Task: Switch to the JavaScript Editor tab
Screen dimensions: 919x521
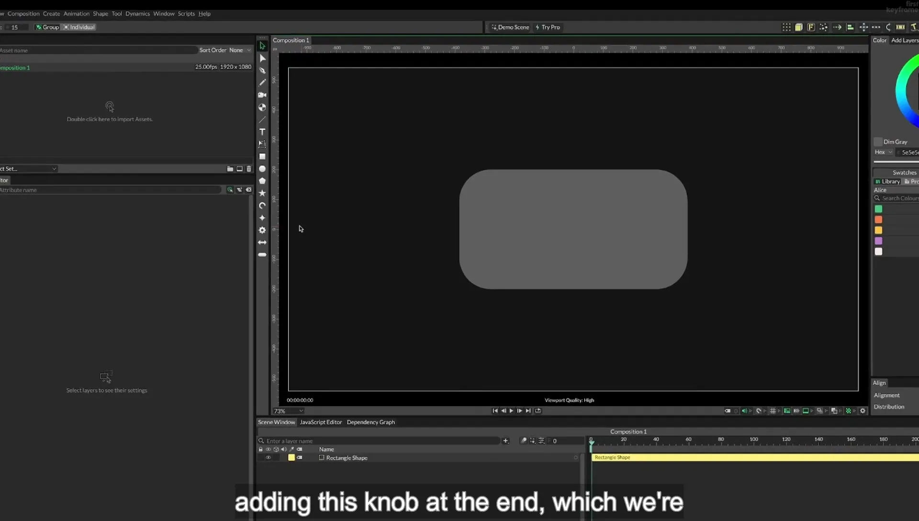Action: pos(321,422)
